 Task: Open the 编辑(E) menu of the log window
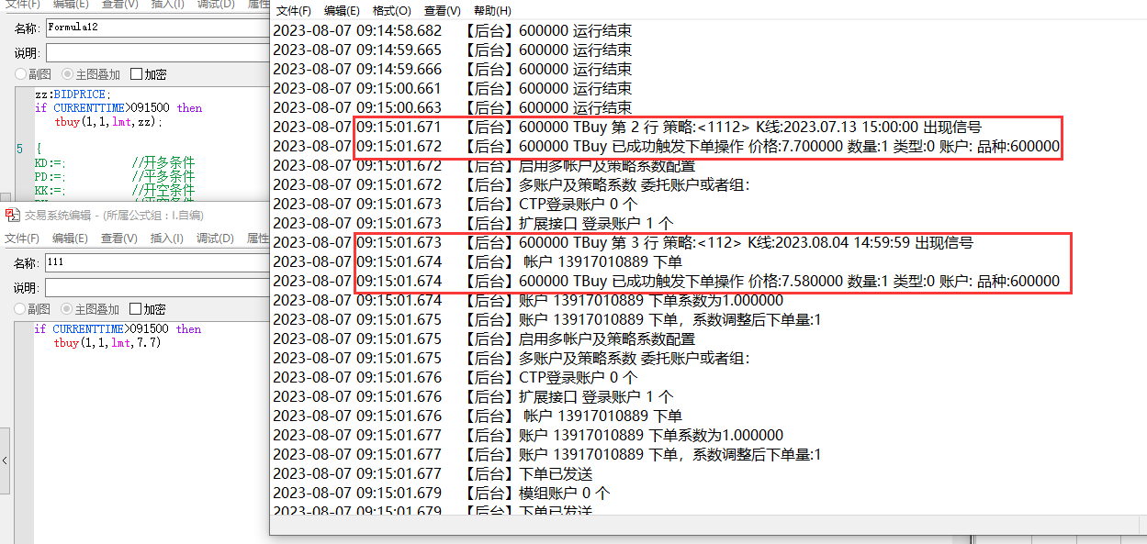coord(342,11)
